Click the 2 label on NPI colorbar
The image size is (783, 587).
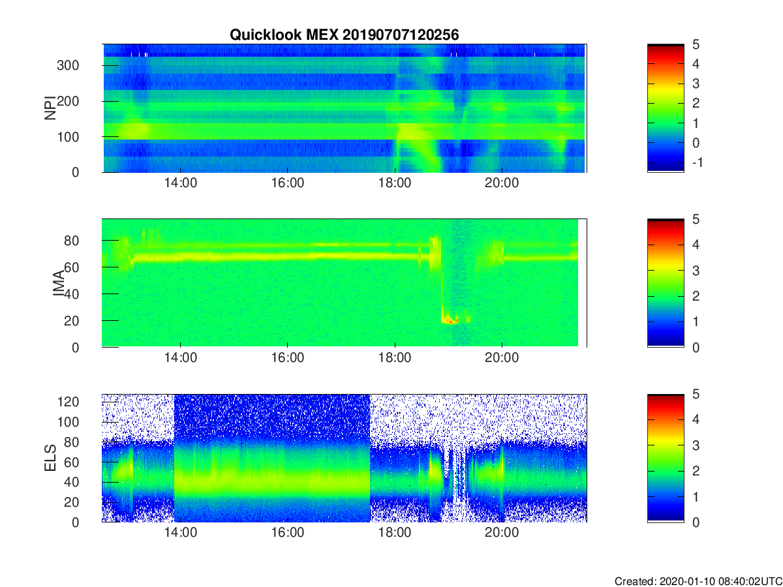pyautogui.click(x=696, y=104)
